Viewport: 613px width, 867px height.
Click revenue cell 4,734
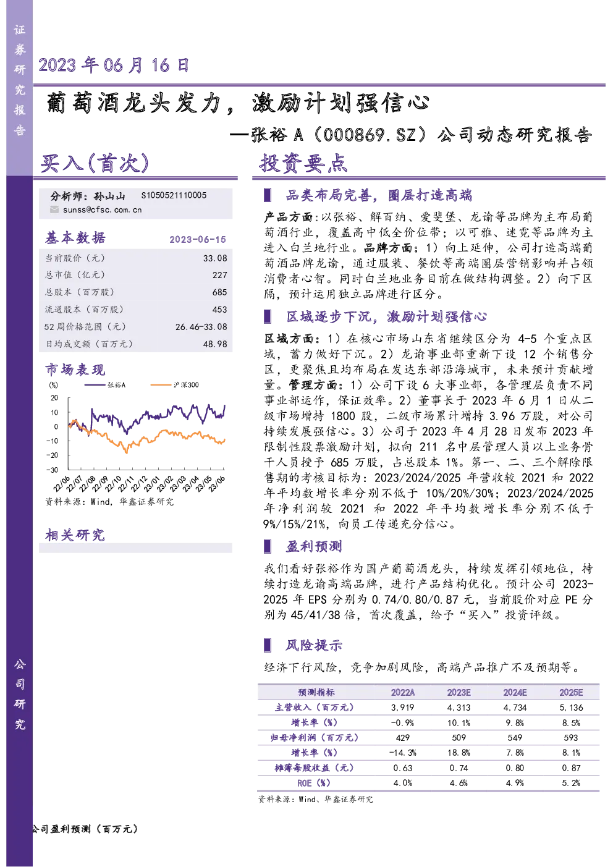pyautogui.click(x=515, y=708)
